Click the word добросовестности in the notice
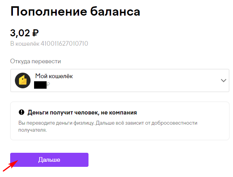This screenshot has height=177, width=233. 174,123
